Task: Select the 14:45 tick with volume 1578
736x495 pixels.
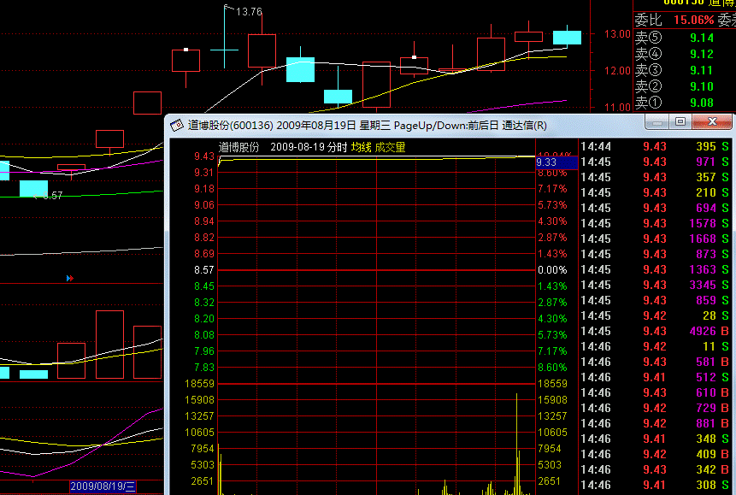Action: click(x=656, y=223)
